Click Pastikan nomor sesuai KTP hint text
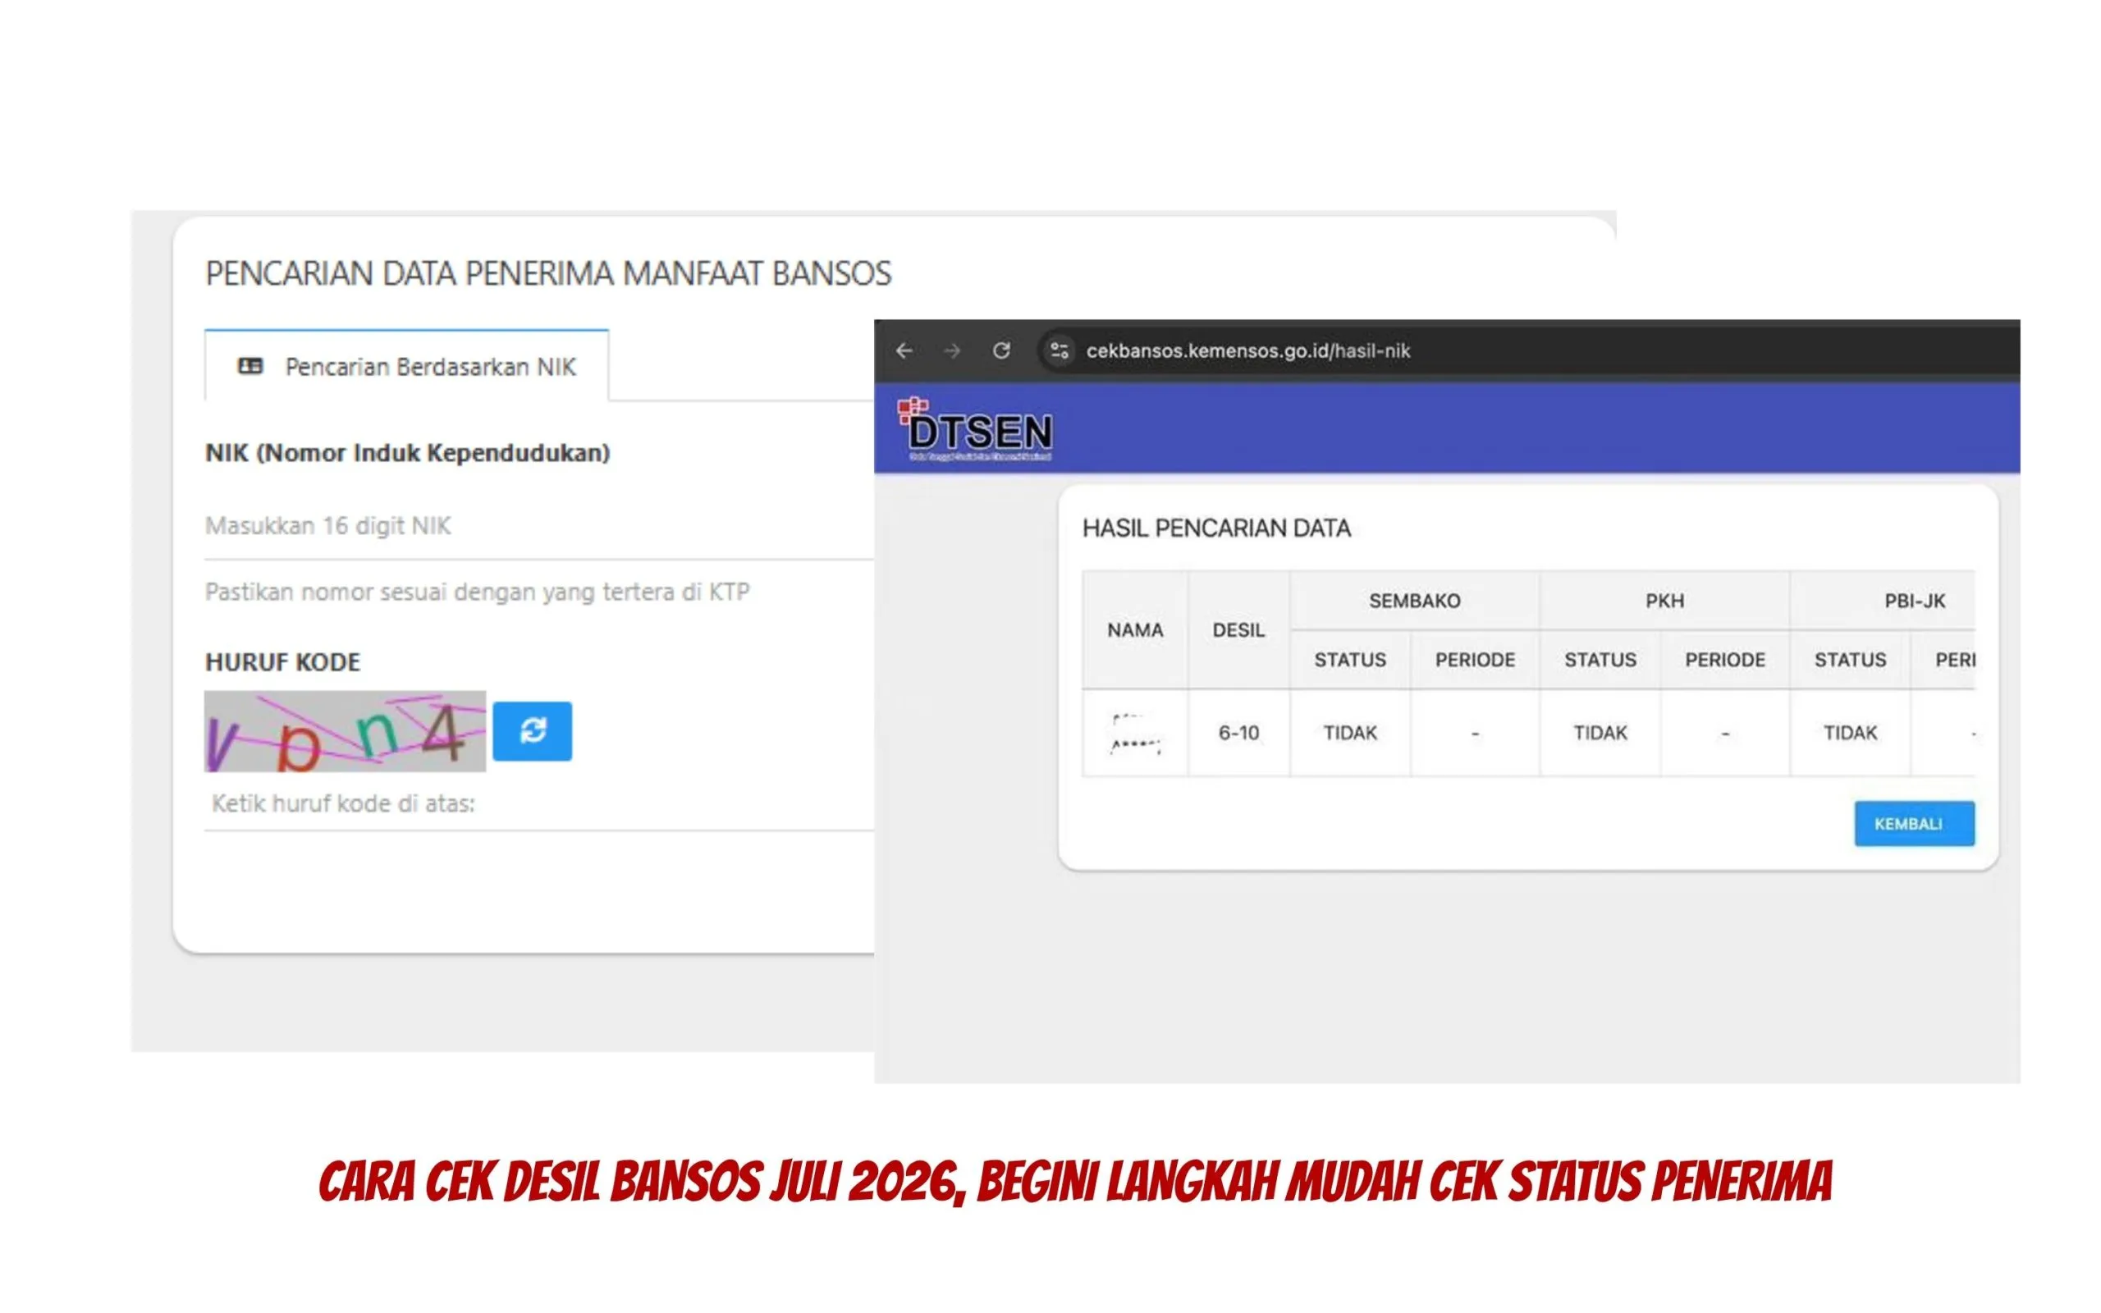The width and height of the screenshot is (2101, 1313). coord(477,592)
